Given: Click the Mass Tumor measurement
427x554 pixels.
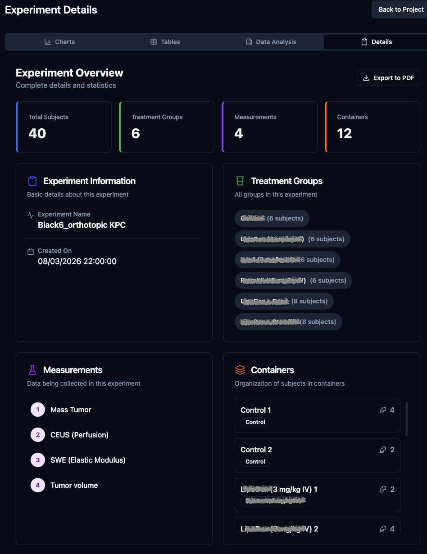Looking at the screenshot, I should pyautogui.click(x=71, y=410).
